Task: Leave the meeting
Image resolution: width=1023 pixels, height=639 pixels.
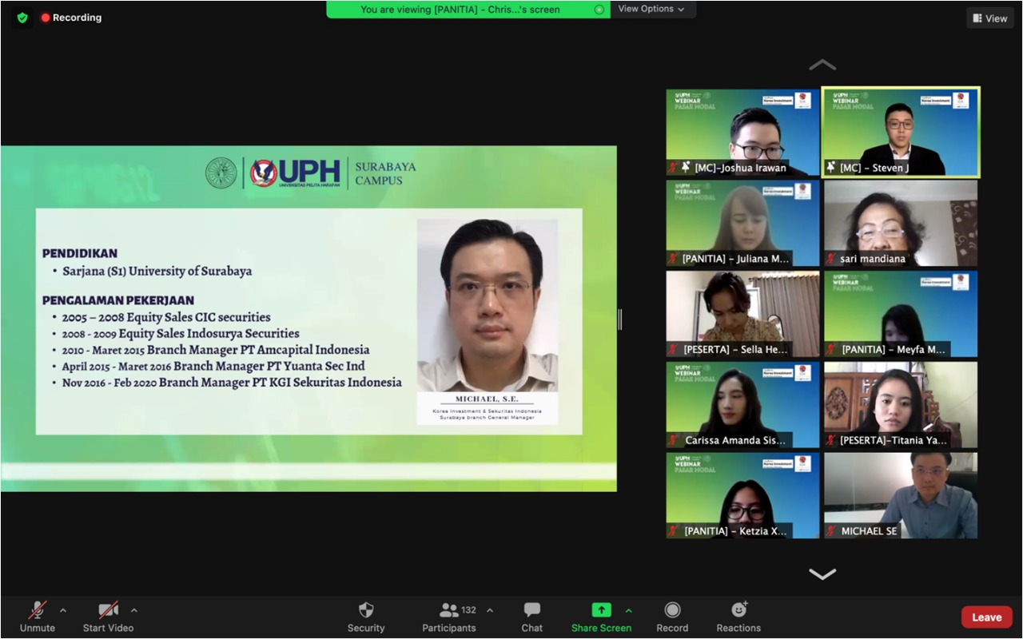Action: pos(986,617)
